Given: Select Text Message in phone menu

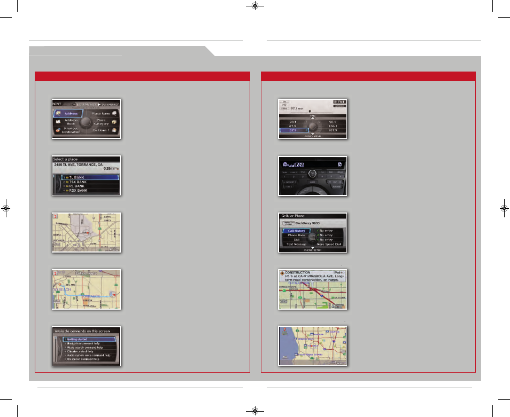Looking at the screenshot, I should tap(296, 244).
